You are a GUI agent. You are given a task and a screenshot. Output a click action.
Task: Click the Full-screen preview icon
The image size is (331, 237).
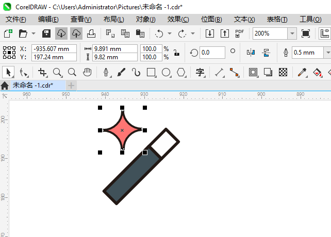306,33
